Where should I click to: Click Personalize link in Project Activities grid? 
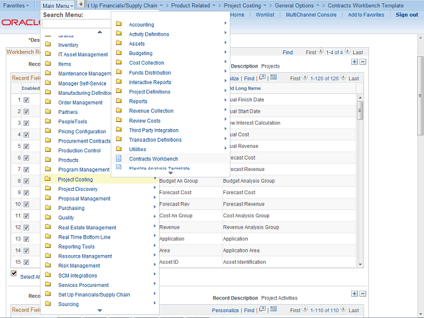click(225, 310)
